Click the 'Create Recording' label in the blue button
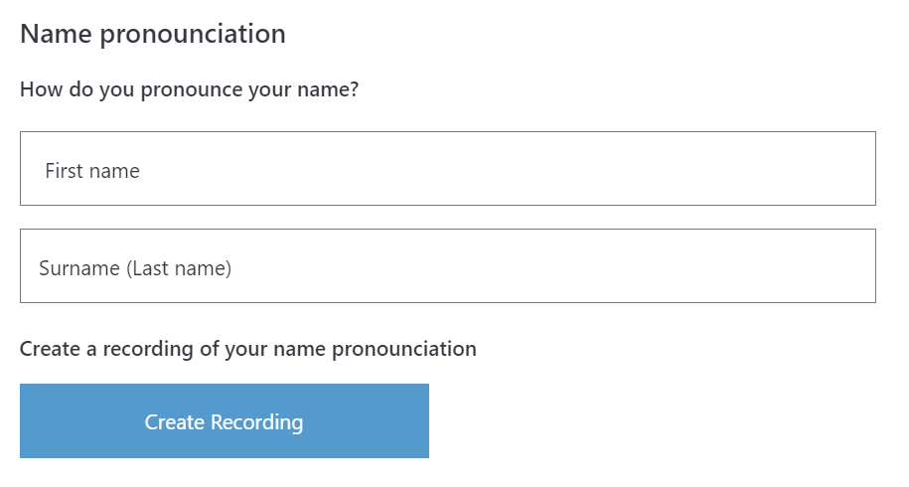Viewport: 909px width, 487px height. pyautogui.click(x=224, y=422)
